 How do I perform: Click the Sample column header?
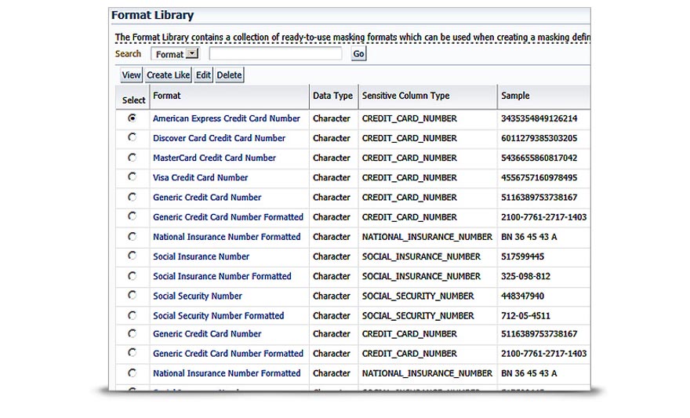point(515,96)
